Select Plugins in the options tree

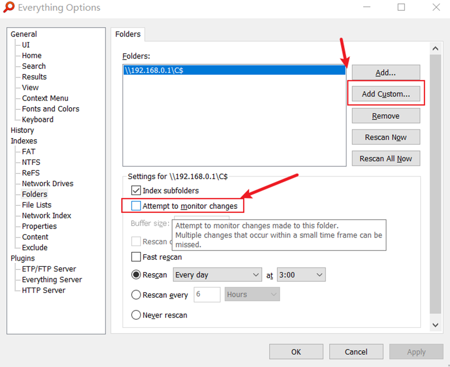point(23,258)
